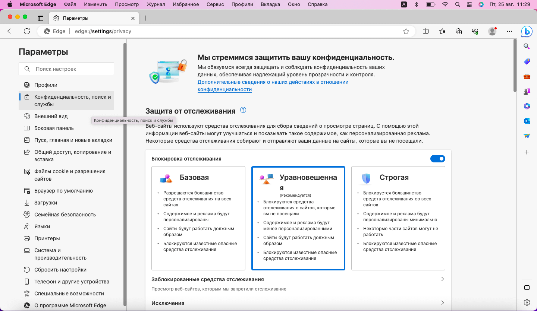Open a new tab with plus
The image size is (537, 311).
[x=145, y=18]
